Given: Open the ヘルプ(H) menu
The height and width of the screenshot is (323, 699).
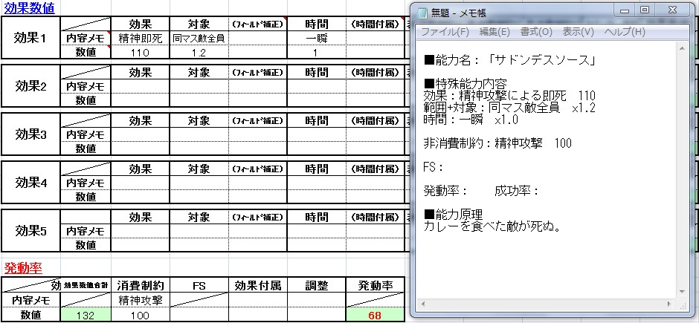Looking at the screenshot, I should coord(625,32).
